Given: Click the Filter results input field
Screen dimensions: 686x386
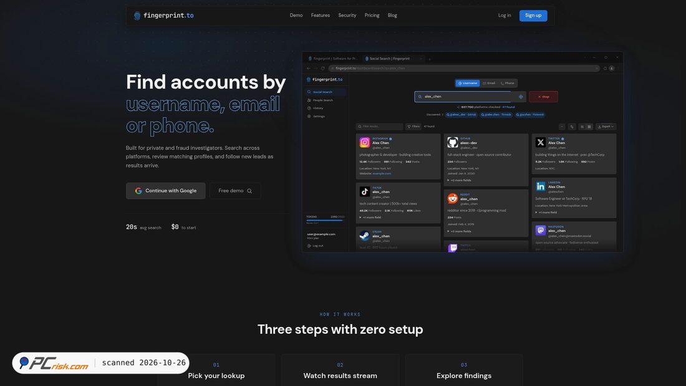Looking at the screenshot, I should tap(379, 127).
